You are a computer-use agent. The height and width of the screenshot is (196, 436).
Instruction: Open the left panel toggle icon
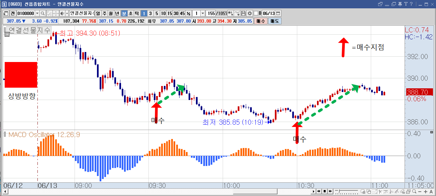(6, 13)
